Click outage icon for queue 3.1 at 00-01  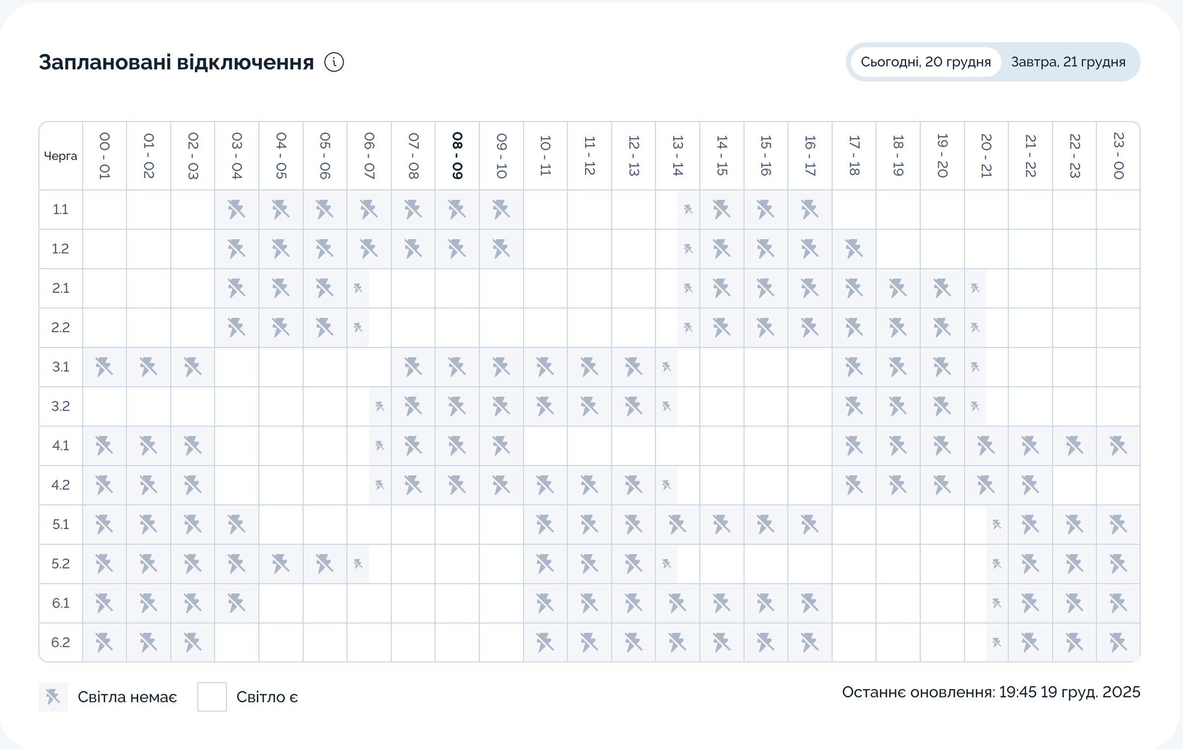104,367
